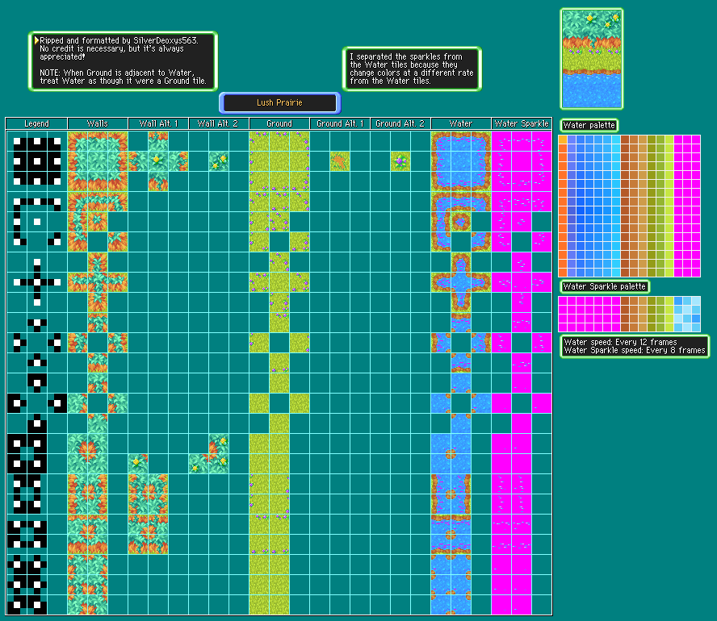717x621 pixels.
Task: Select the Legend cross-shape center tile
Action: tap(37, 282)
